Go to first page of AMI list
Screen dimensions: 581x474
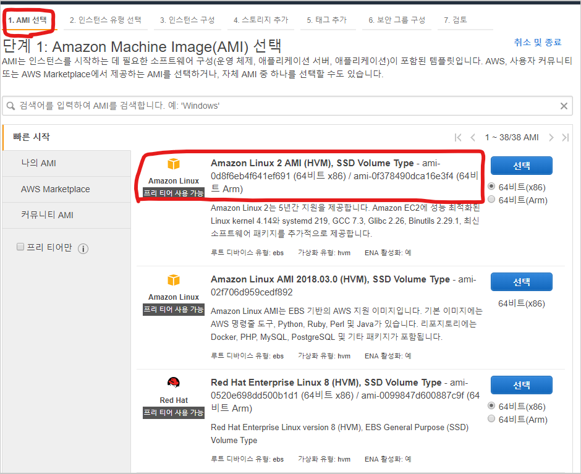pos(458,137)
